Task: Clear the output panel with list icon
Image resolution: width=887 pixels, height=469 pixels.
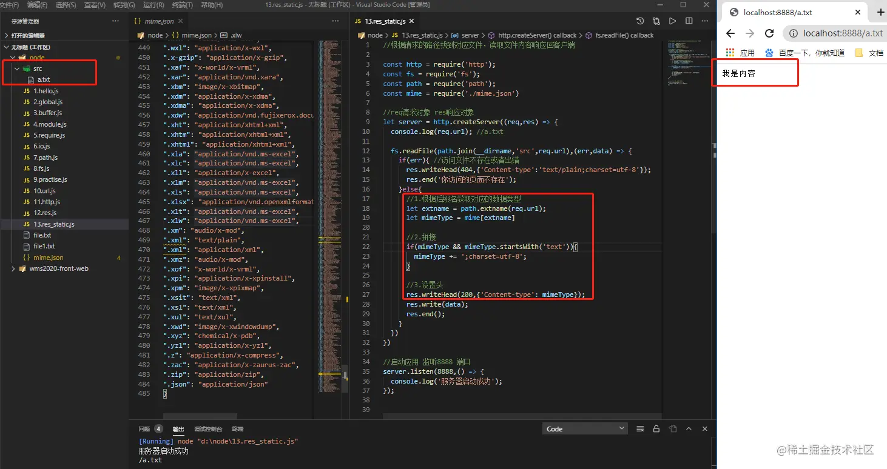Action: tap(639, 429)
